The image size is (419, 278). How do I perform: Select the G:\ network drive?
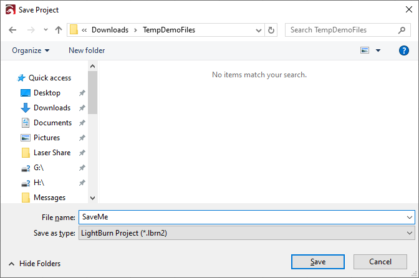tap(39, 168)
